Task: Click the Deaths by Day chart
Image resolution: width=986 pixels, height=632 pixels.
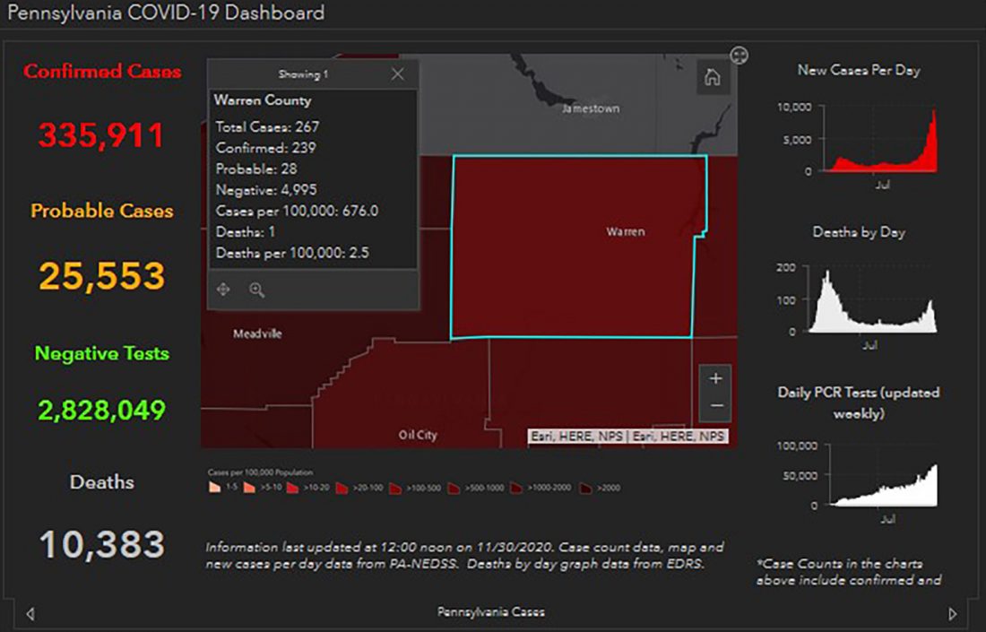Action: 874,300
